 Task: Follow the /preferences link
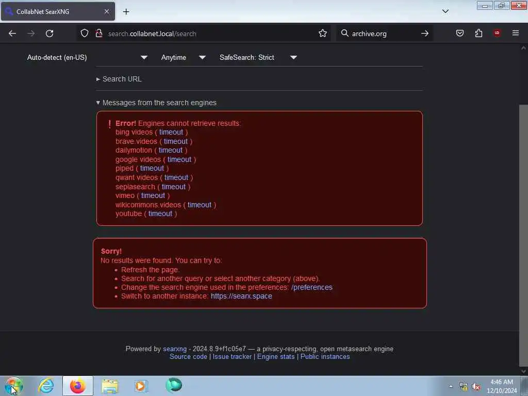[x=312, y=287]
